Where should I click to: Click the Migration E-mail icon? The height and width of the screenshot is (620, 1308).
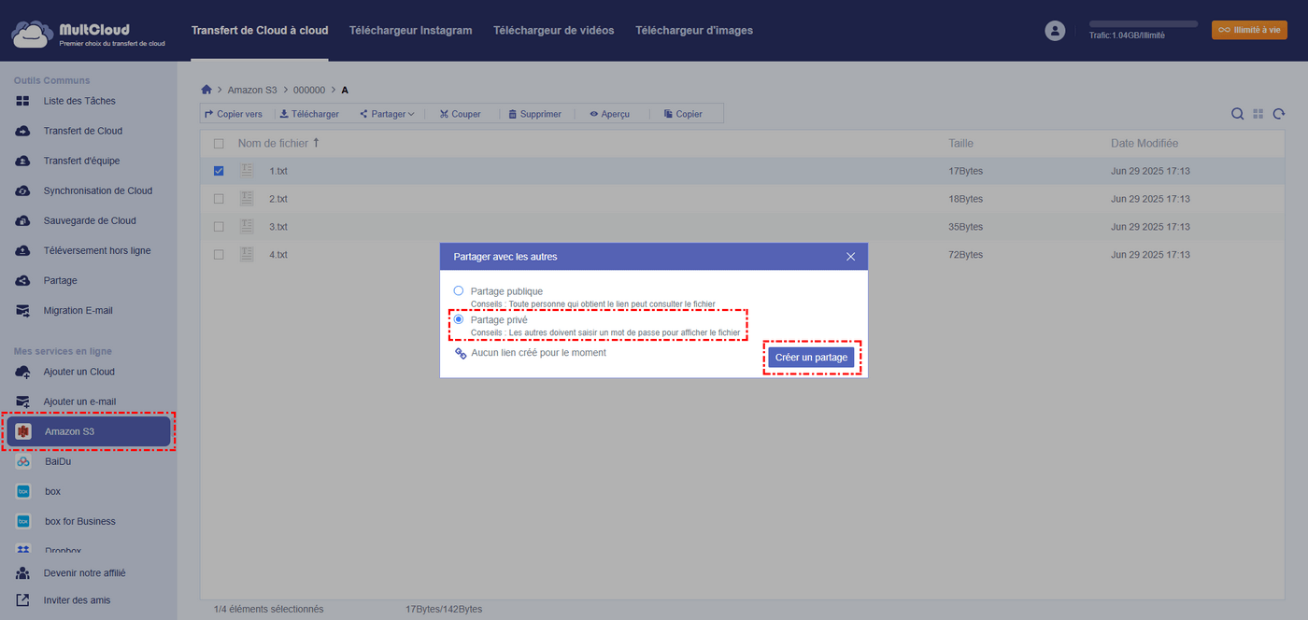point(23,310)
